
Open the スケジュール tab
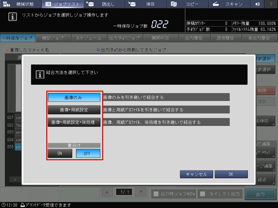89,38
